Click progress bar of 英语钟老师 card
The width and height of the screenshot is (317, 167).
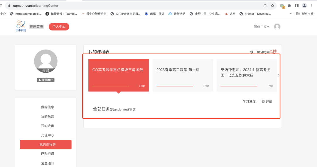(x=239, y=86)
